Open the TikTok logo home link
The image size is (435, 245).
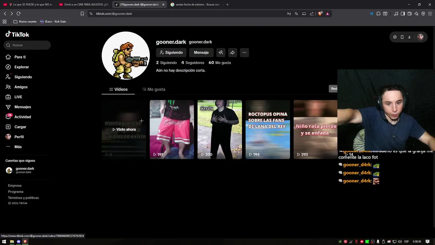click(x=17, y=34)
